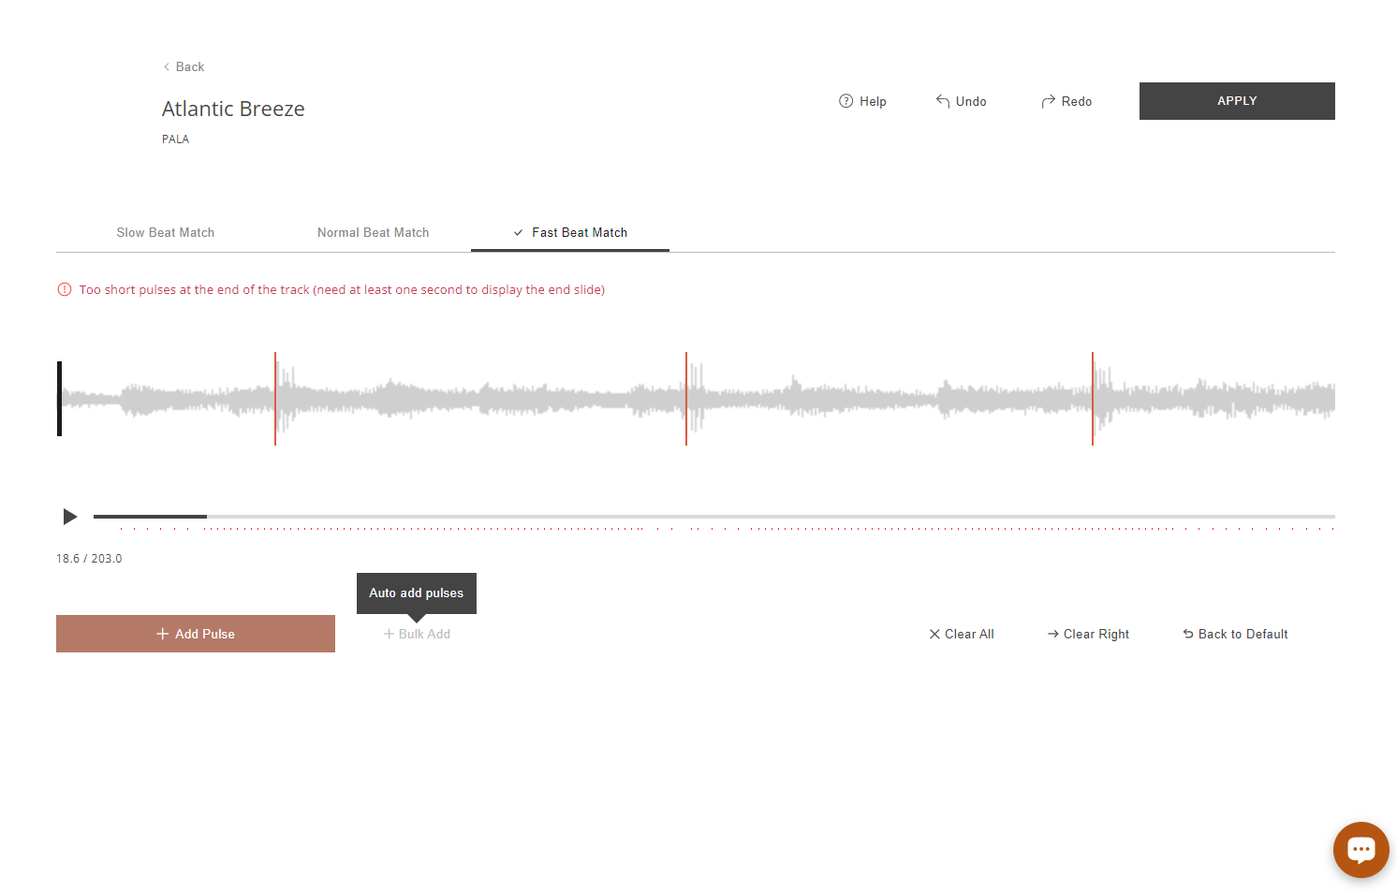This screenshot has width=1397, height=893.
Task: Reset pulses with Back to Default
Action: pos(1235,634)
